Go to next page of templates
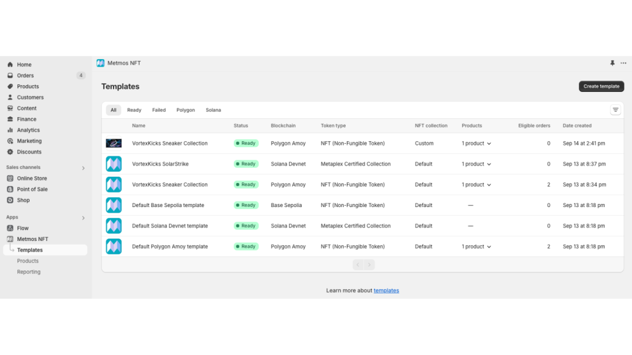 tap(369, 264)
